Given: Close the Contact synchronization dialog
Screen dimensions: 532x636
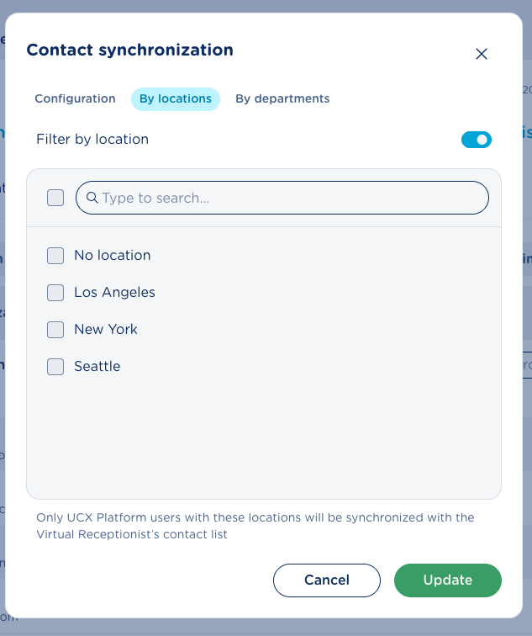Looking at the screenshot, I should [x=482, y=54].
